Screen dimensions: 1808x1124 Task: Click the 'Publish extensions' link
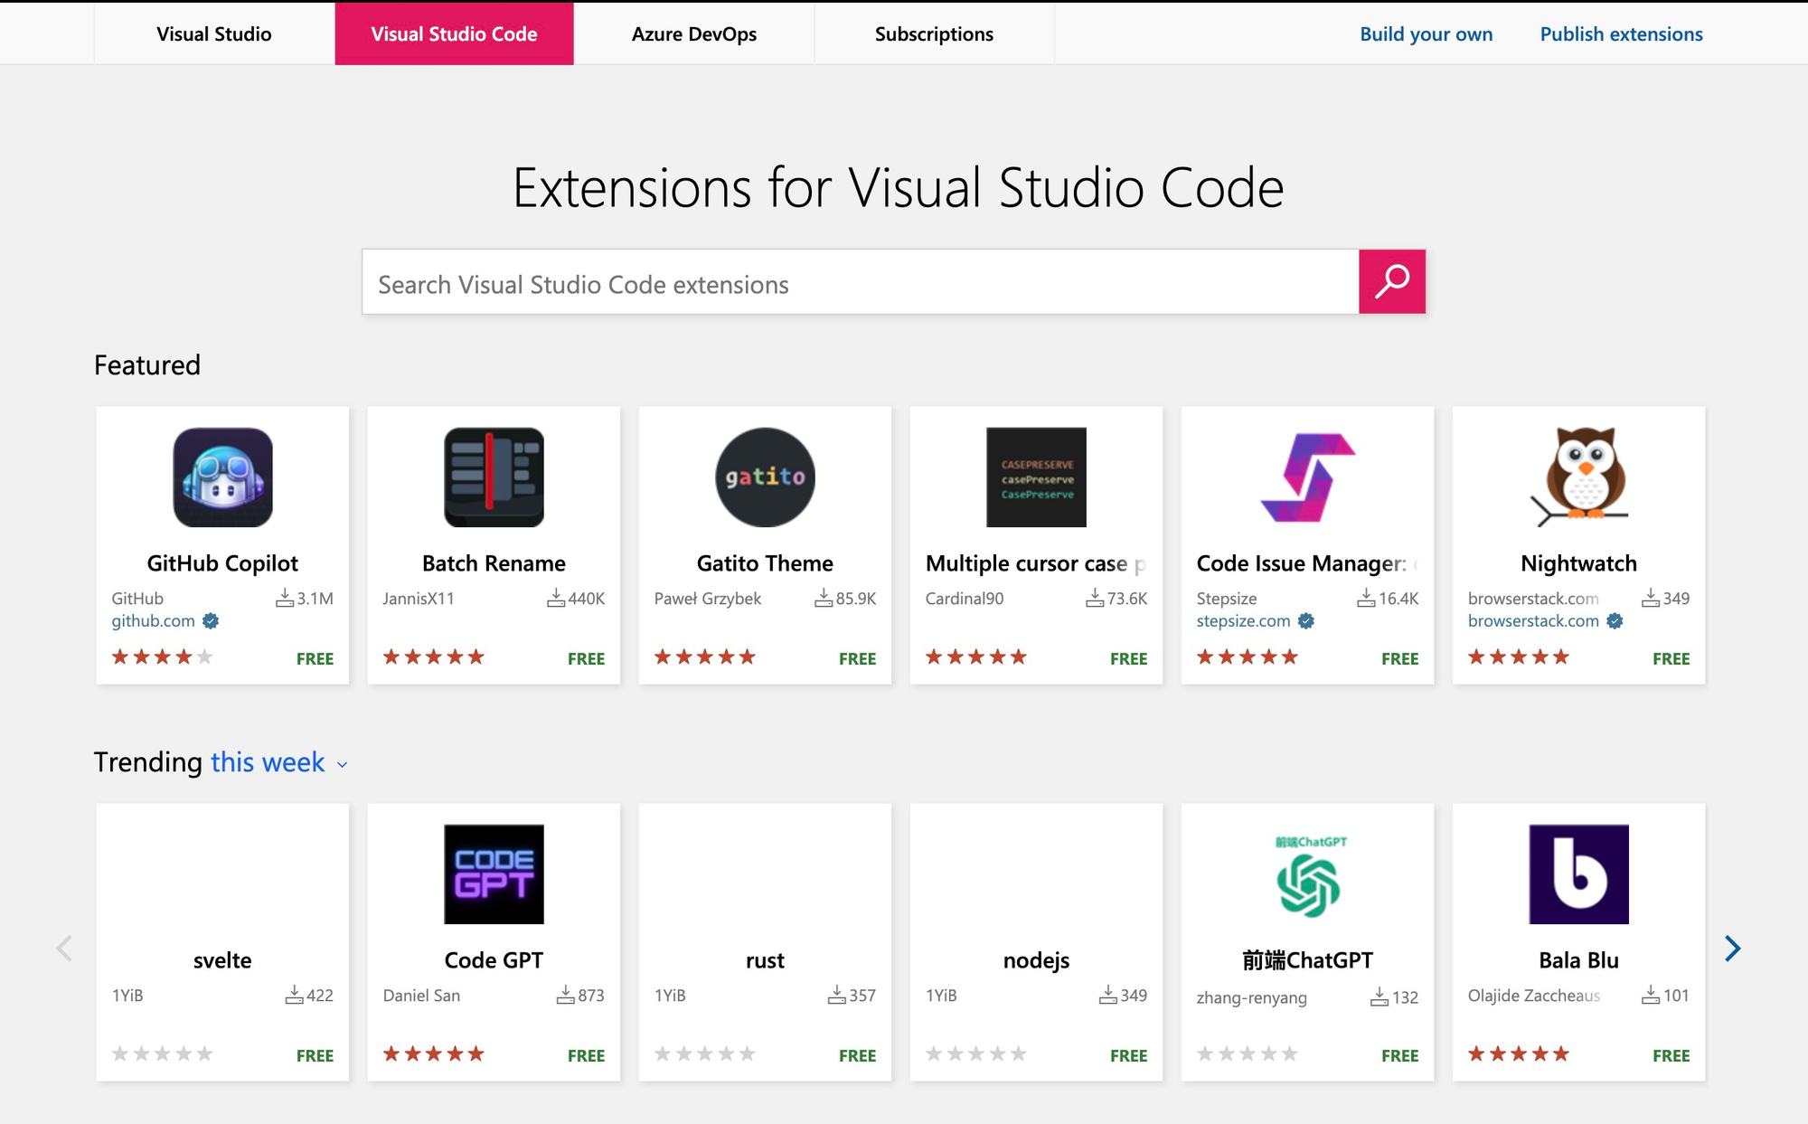(x=1621, y=33)
